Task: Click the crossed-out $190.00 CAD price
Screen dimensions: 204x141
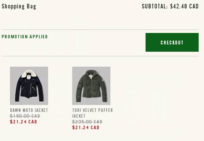Action: tap(25, 116)
